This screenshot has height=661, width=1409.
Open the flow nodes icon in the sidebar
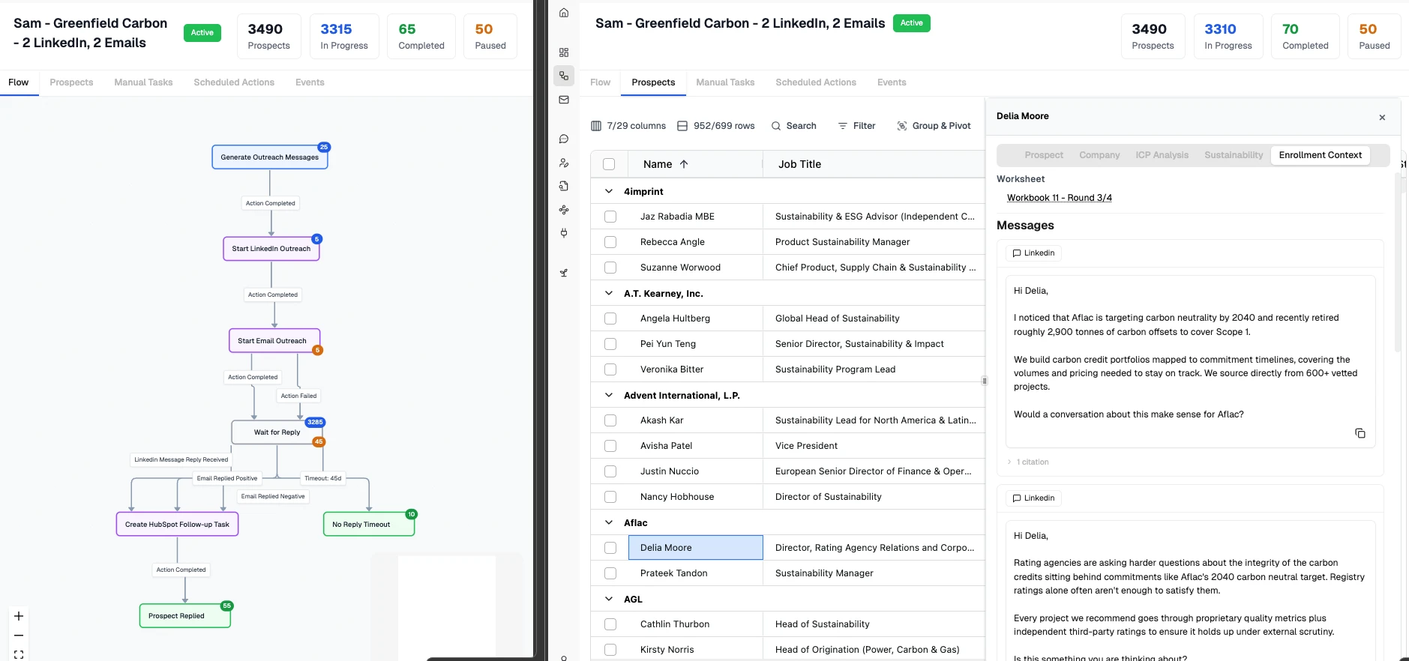click(564, 210)
